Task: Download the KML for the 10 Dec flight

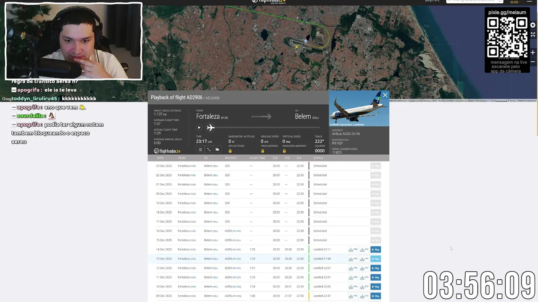Action: (353, 286)
